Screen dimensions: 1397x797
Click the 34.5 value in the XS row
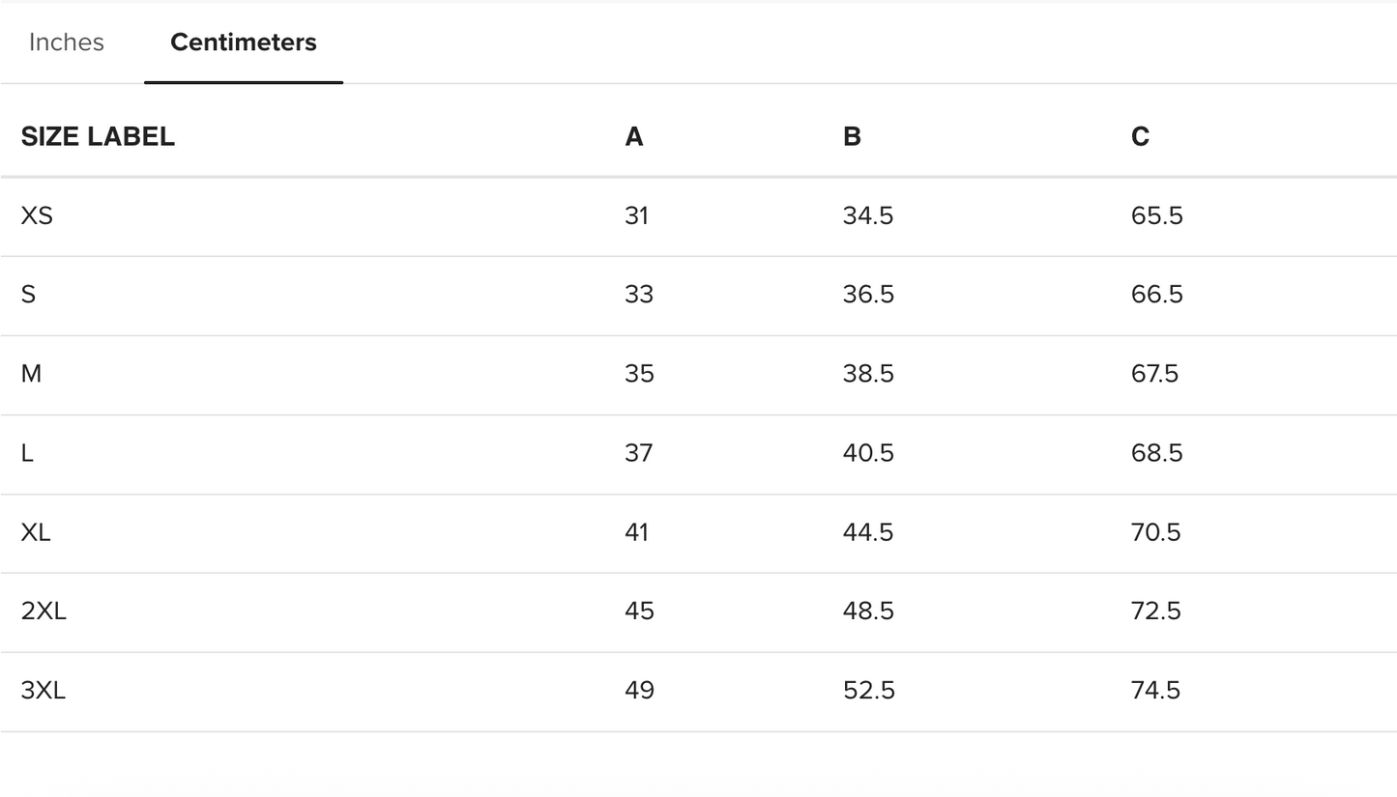(868, 215)
